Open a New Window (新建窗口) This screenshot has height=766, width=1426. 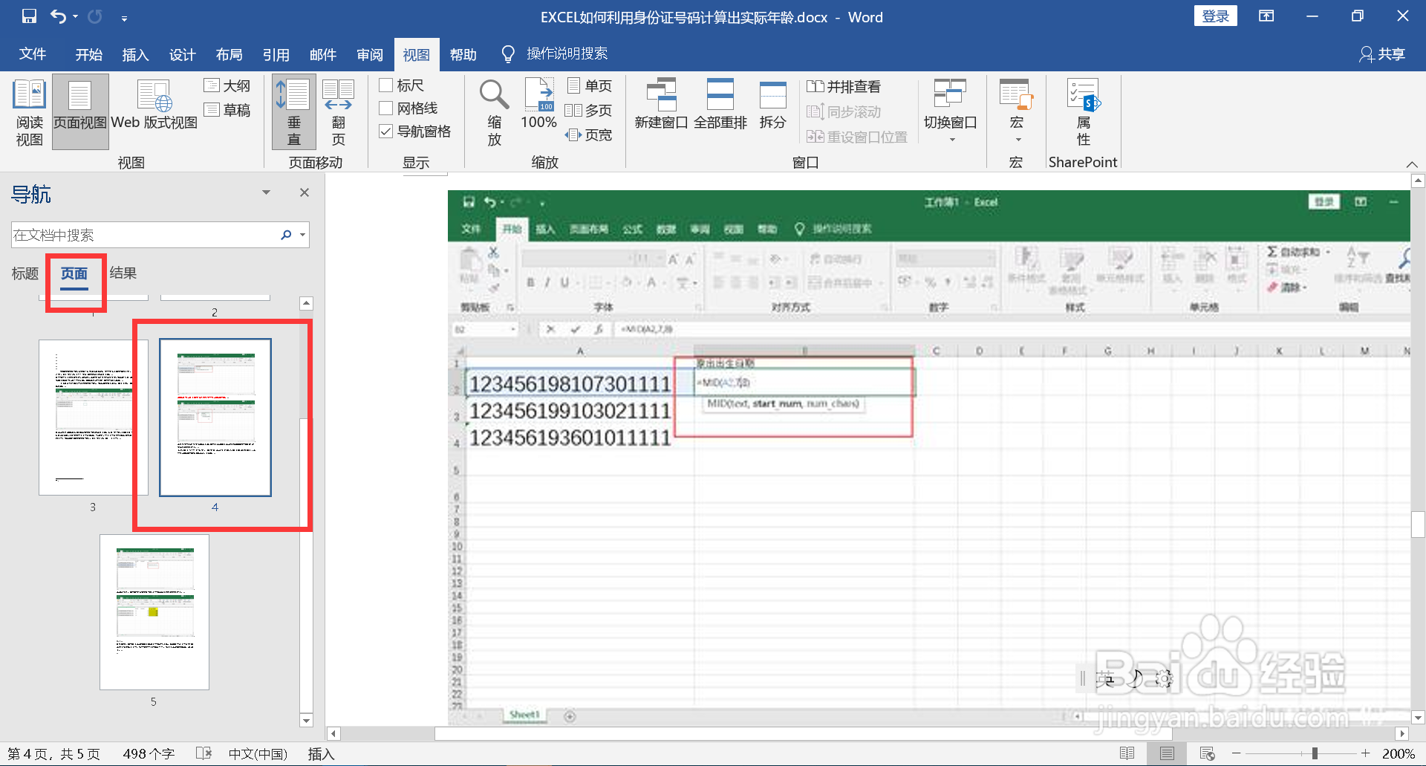tap(661, 104)
